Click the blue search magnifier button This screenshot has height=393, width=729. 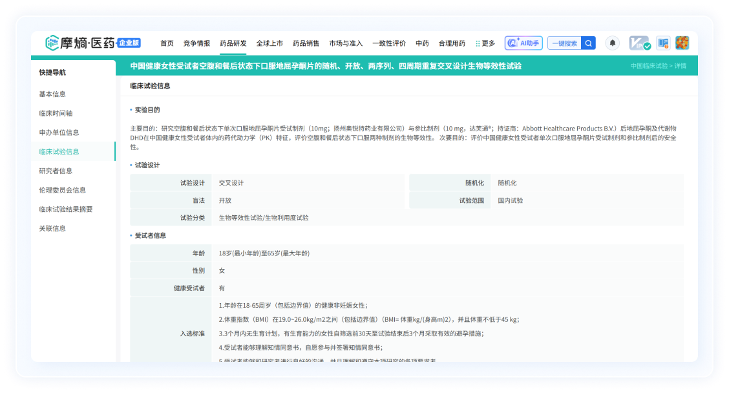pos(588,43)
